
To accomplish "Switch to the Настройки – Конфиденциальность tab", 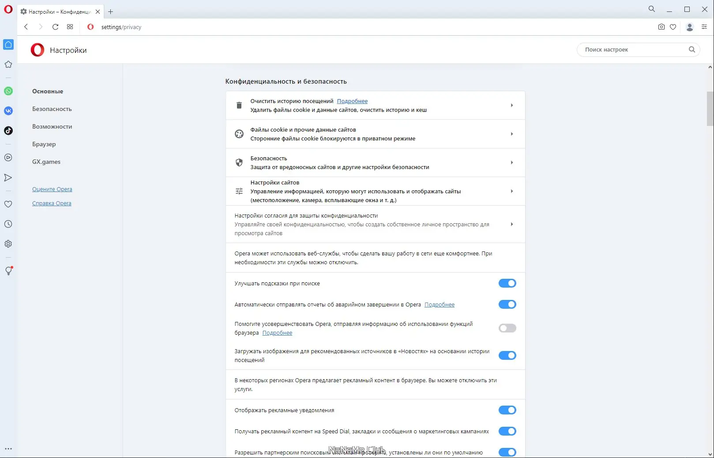I will 60,12.
